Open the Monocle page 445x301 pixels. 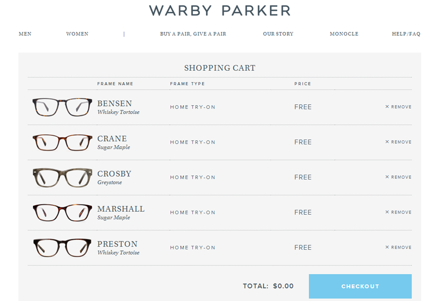point(344,34)
